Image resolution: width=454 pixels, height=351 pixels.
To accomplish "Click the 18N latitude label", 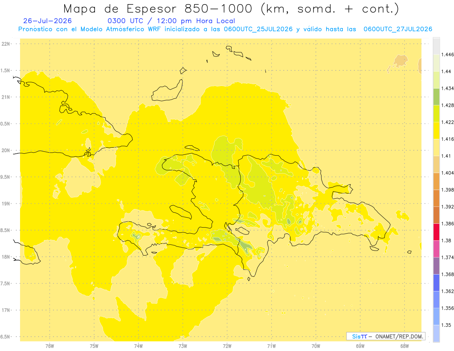I will pyautogui.click(x=6, y=257).
